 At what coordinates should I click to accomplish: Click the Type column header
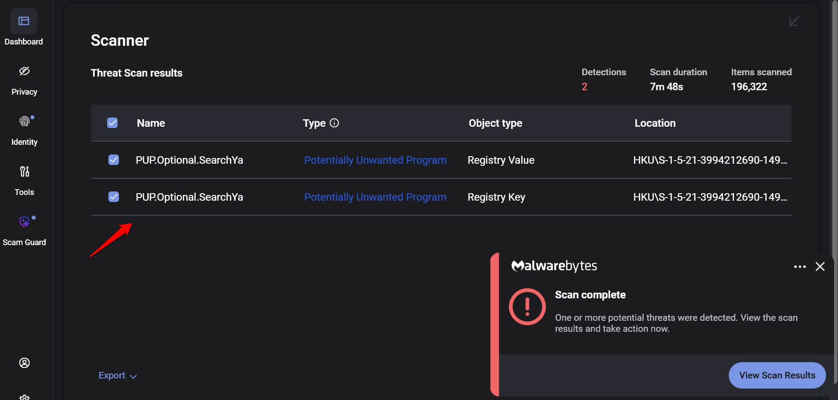point(314,123)
